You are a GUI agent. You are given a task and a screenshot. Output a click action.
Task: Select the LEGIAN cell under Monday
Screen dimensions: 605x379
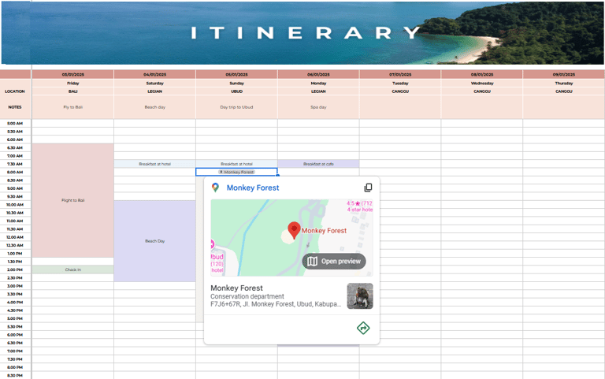pyautogui.click(x=318, y=91)
